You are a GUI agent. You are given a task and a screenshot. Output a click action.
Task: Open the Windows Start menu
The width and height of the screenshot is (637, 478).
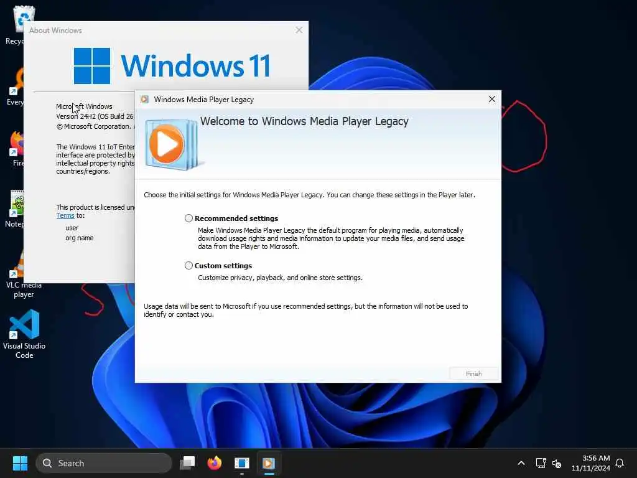click(x=20, y=463)
